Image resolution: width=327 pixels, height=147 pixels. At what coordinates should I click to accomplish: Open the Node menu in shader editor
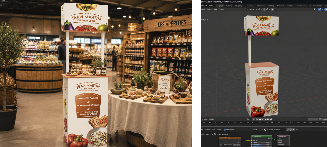pos(219,130)
